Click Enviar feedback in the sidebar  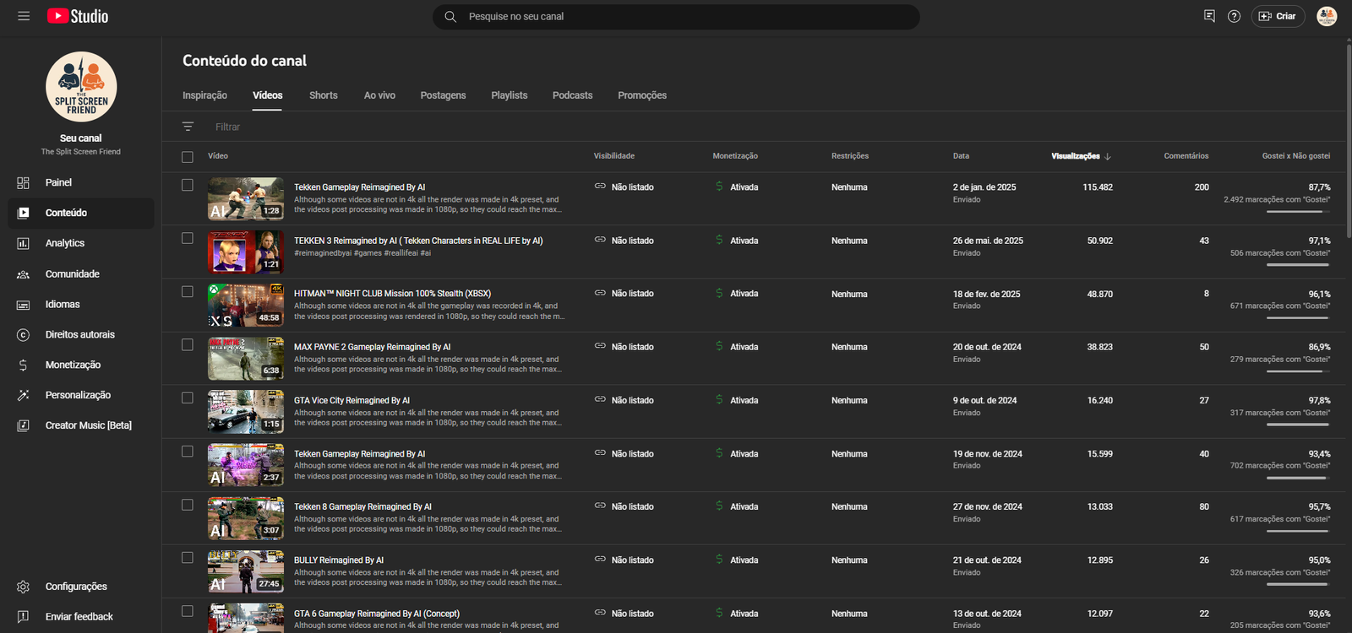[81, 617]
